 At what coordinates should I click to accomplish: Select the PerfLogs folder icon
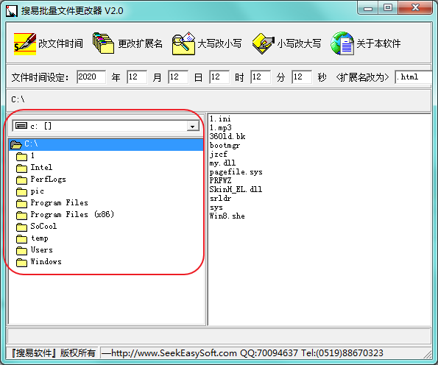(21, 180)
